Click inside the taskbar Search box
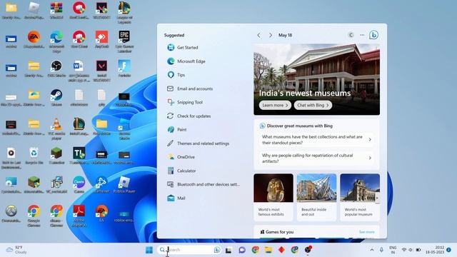This screenshot has height=257, width=457. pos(189,250)
